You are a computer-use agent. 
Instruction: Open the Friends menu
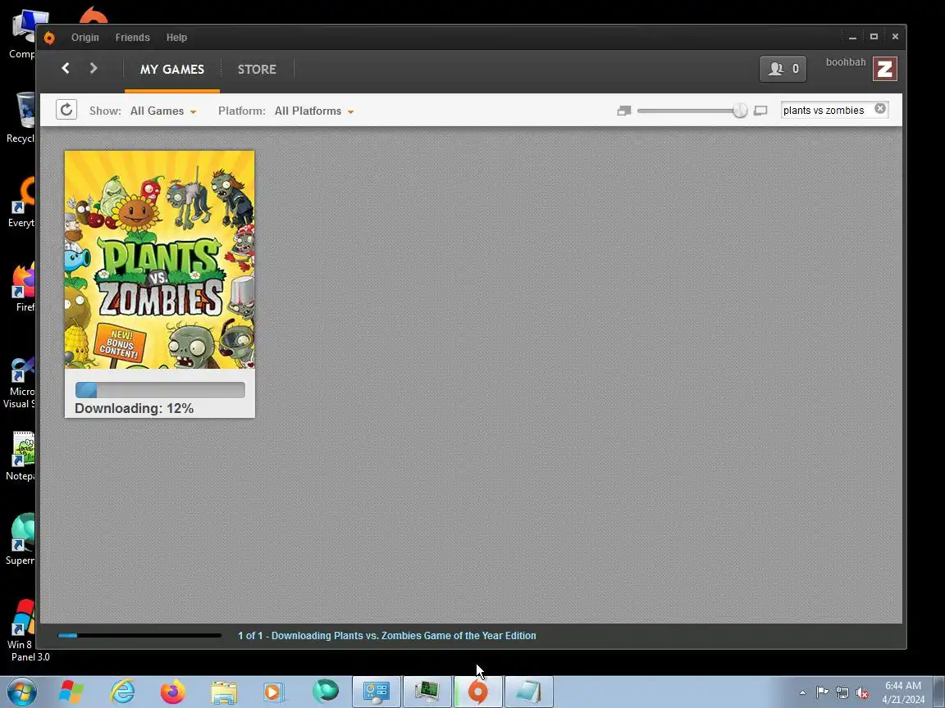[133, 38]
